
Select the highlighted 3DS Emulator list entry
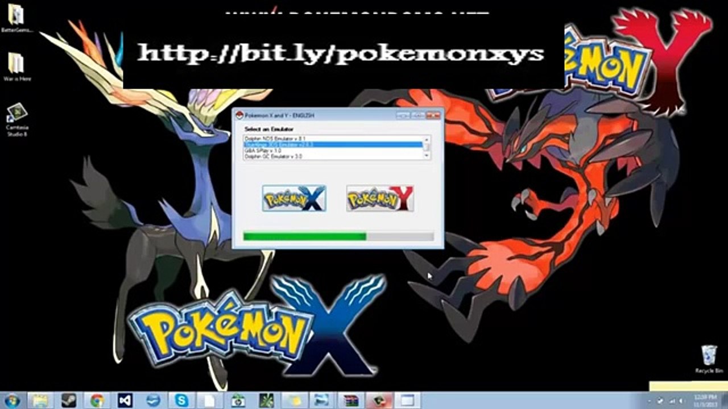(x=333, y=145)
